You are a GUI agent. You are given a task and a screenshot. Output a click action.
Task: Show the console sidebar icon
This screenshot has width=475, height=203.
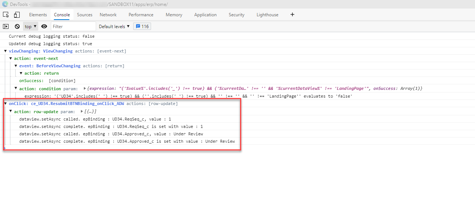(x=6, y=26)
